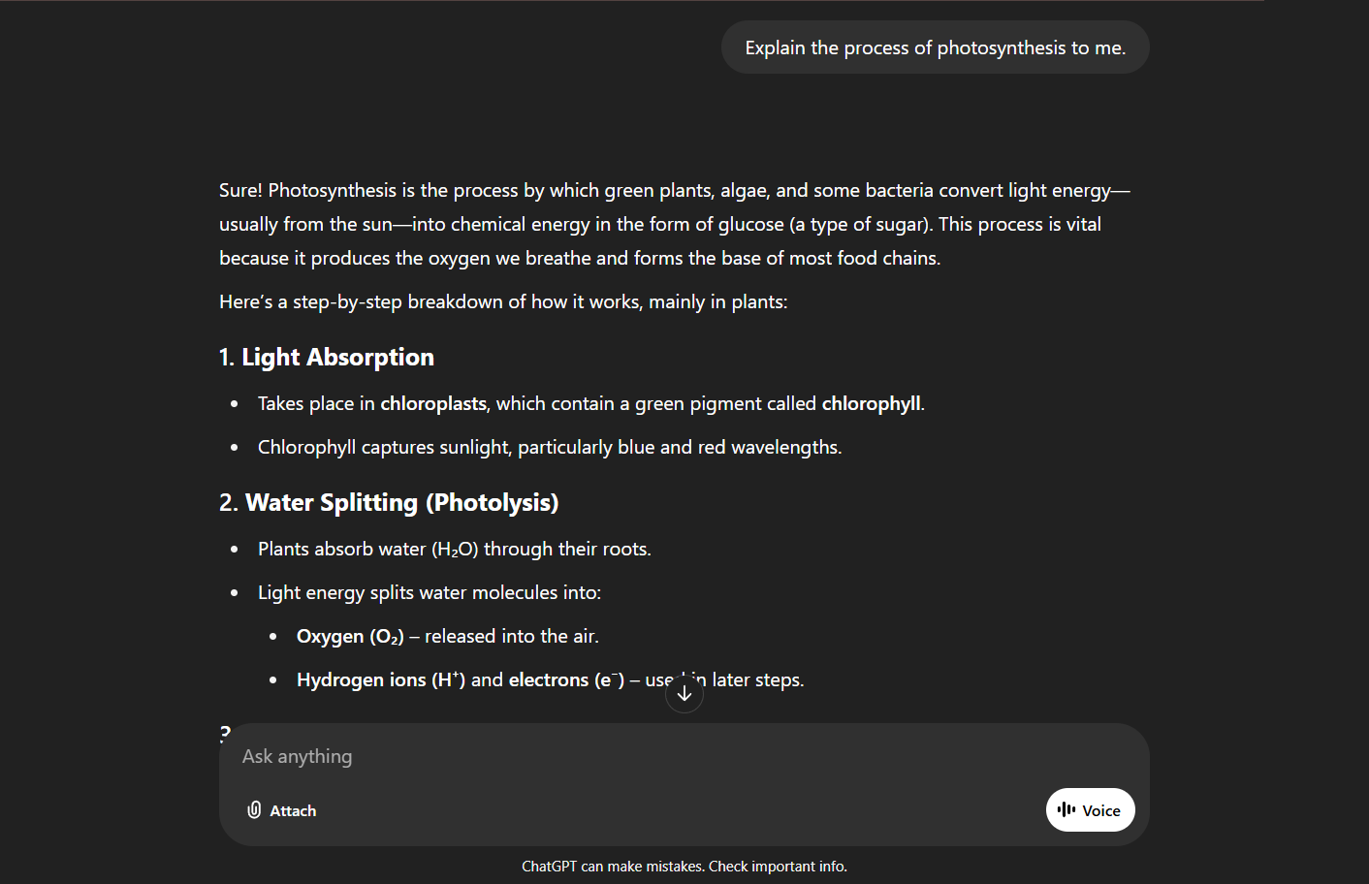The image size is (1369, 884).
Task: Click the Chlorophyll captures sunlight bullet
Action: [549, 448]
